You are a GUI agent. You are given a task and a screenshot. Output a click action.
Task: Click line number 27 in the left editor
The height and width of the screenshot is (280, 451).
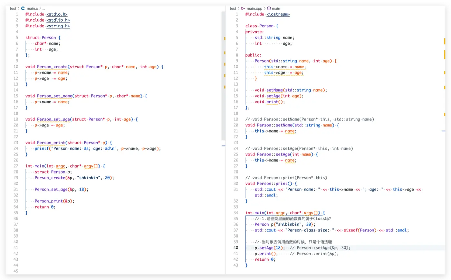16,166
